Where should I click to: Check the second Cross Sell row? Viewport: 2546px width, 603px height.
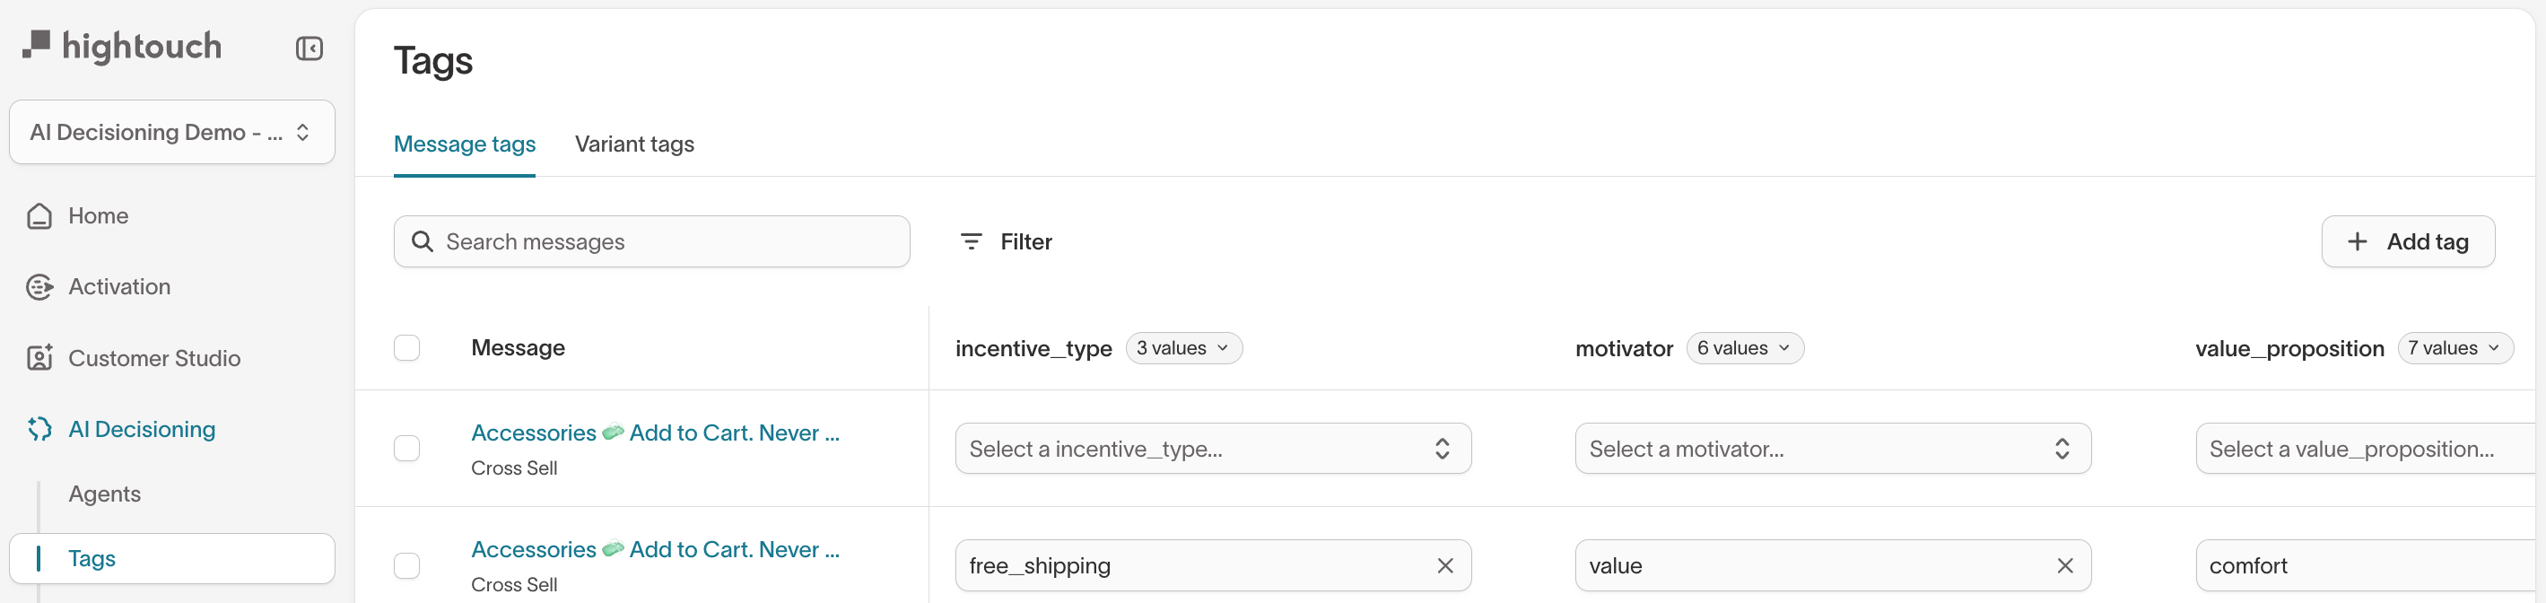point(406,565)
